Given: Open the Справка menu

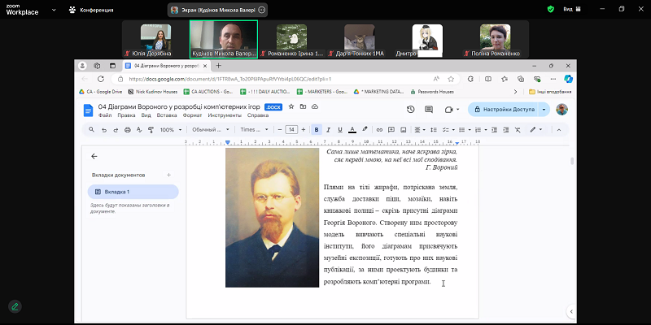Looking at the screenshot, I should pyautogui.click(x=258, y=115).
